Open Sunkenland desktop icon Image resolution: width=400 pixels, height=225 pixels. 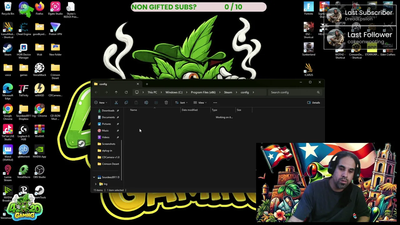(x=308, y=50)
